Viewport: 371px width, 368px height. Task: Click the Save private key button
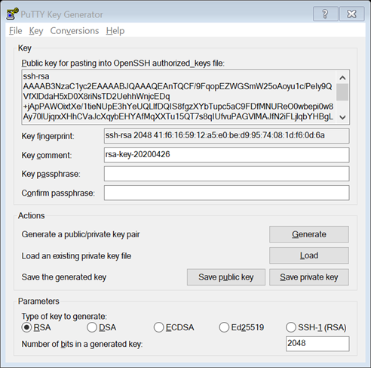coord(309,277)
